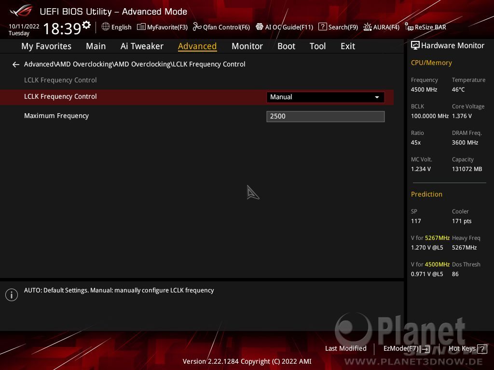Click the Manual dropdown arrow

coord(377,97)
